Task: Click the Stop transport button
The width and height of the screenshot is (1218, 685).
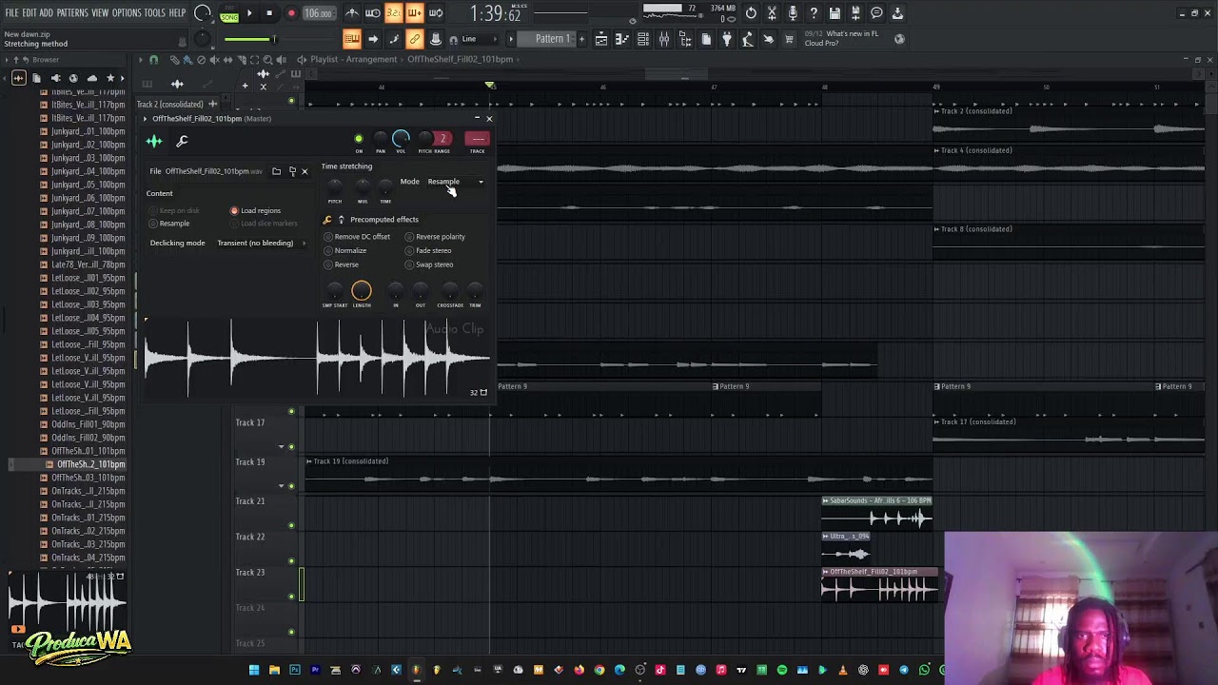Action: pos(269,13)
